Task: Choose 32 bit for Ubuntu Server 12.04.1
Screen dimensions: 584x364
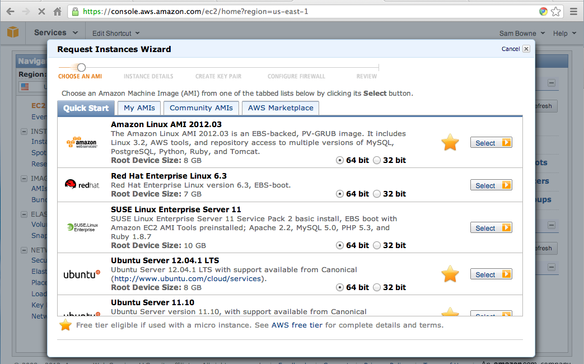Action: click(x=377, y=287)
